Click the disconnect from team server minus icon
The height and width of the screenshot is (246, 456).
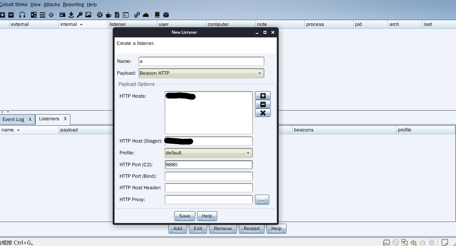pos(11,15)
